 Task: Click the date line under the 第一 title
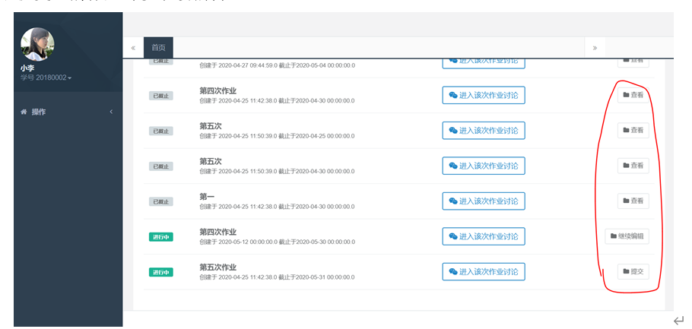[277, 207]
